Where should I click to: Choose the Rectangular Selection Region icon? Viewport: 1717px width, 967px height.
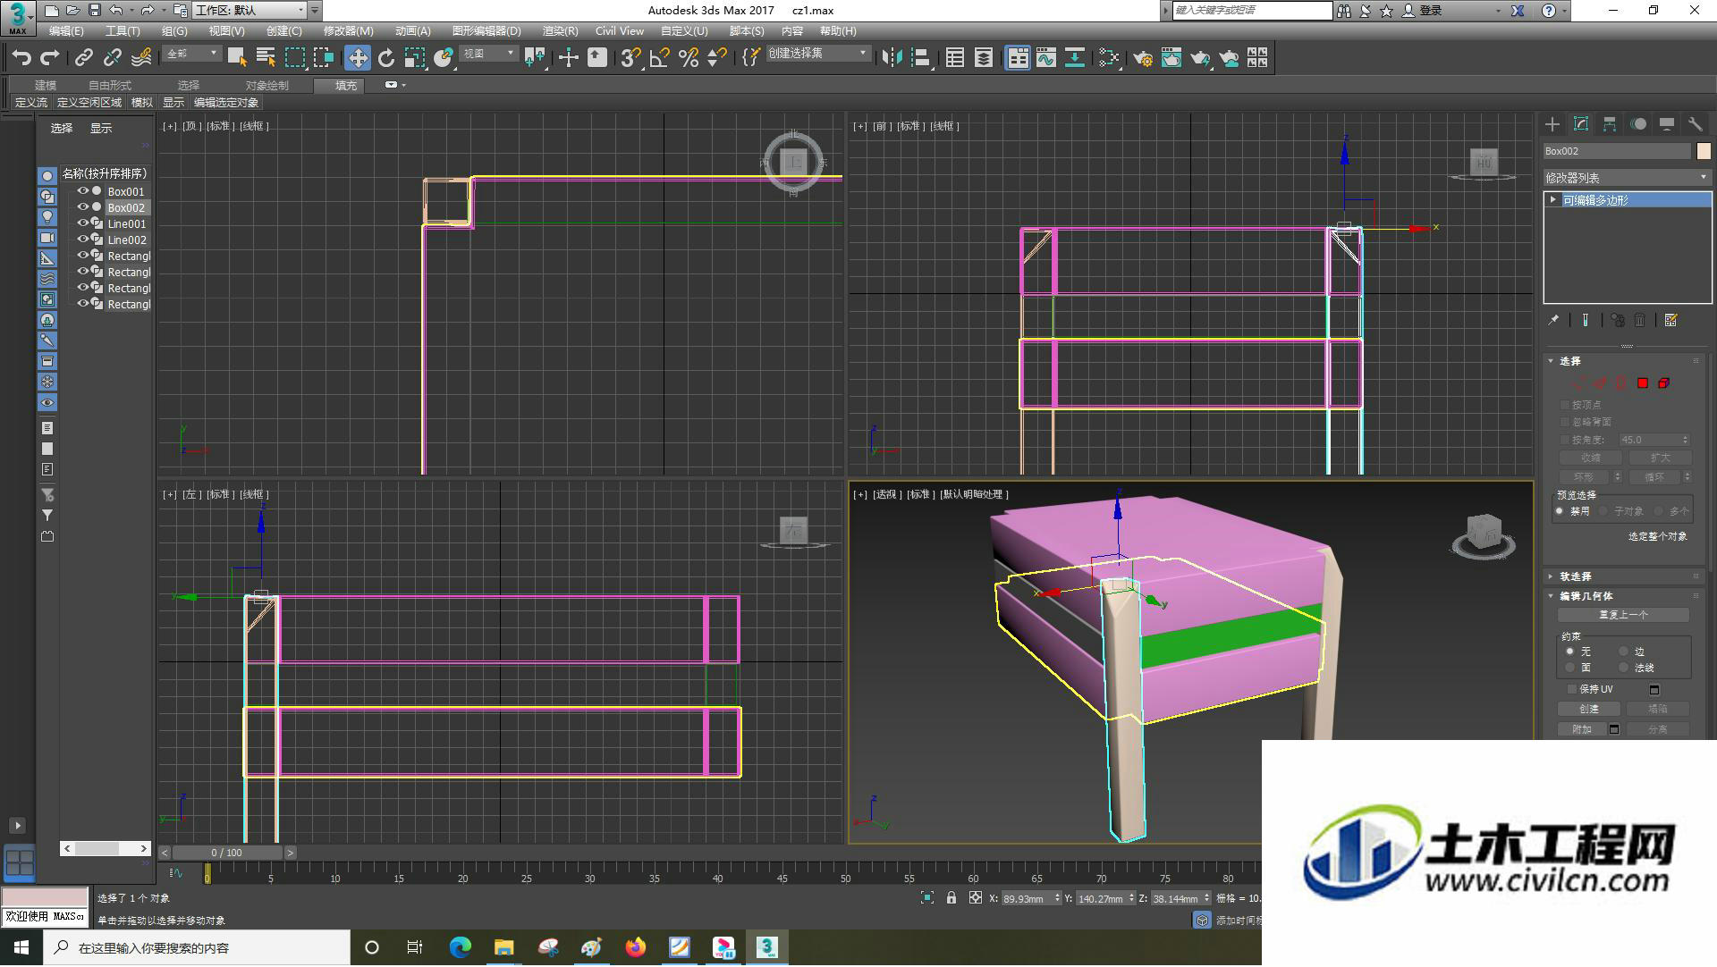pos(295,58)
